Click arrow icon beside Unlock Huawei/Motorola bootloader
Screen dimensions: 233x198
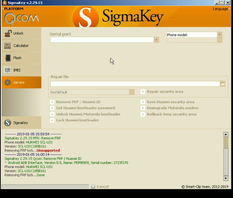tap(52, 114)
